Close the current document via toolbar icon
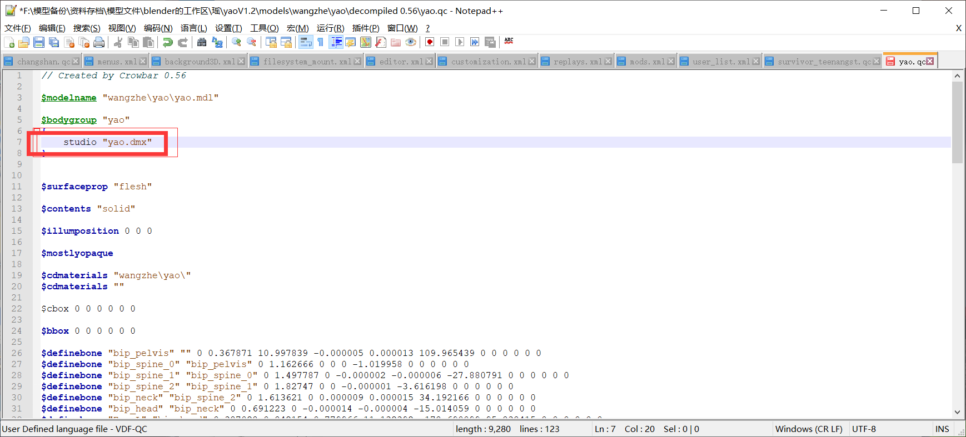966x437 pixels. [69, 42]
